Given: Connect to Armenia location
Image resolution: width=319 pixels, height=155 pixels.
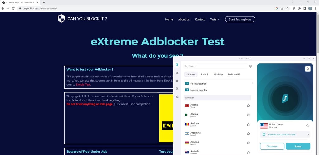Looking at the screenshot, I should point(218,143).
